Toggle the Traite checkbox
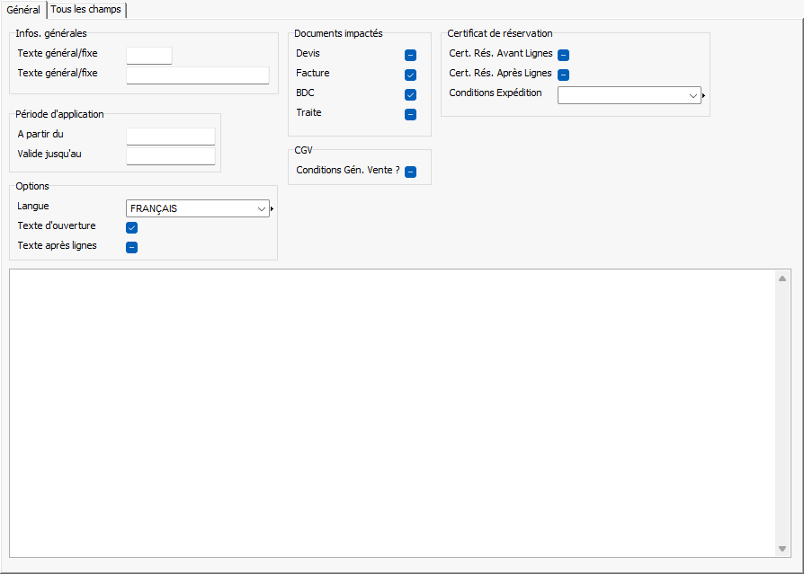The height and width of the screenshot is (574, 804). (410, 114)
